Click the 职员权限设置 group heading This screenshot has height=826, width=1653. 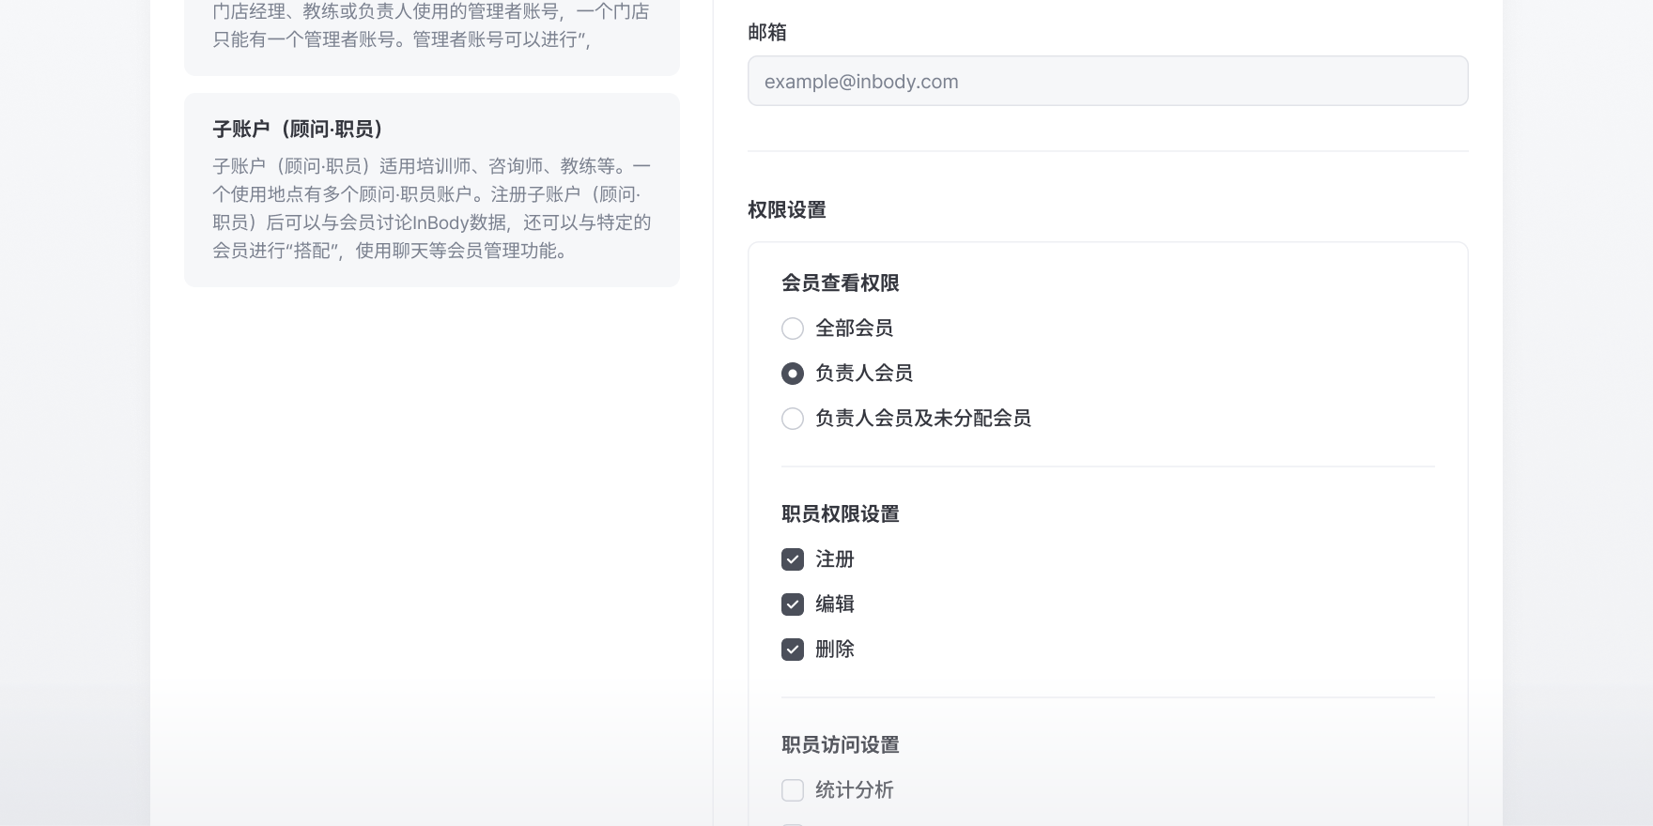840,514
